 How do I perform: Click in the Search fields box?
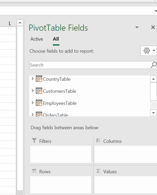[89, 65]
